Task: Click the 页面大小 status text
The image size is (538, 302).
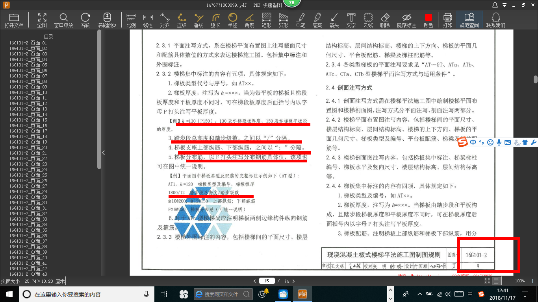Action: [x=33, y=281]
